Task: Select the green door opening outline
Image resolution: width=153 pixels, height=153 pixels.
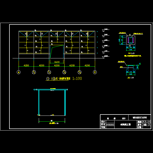Action: coord(57,51)
